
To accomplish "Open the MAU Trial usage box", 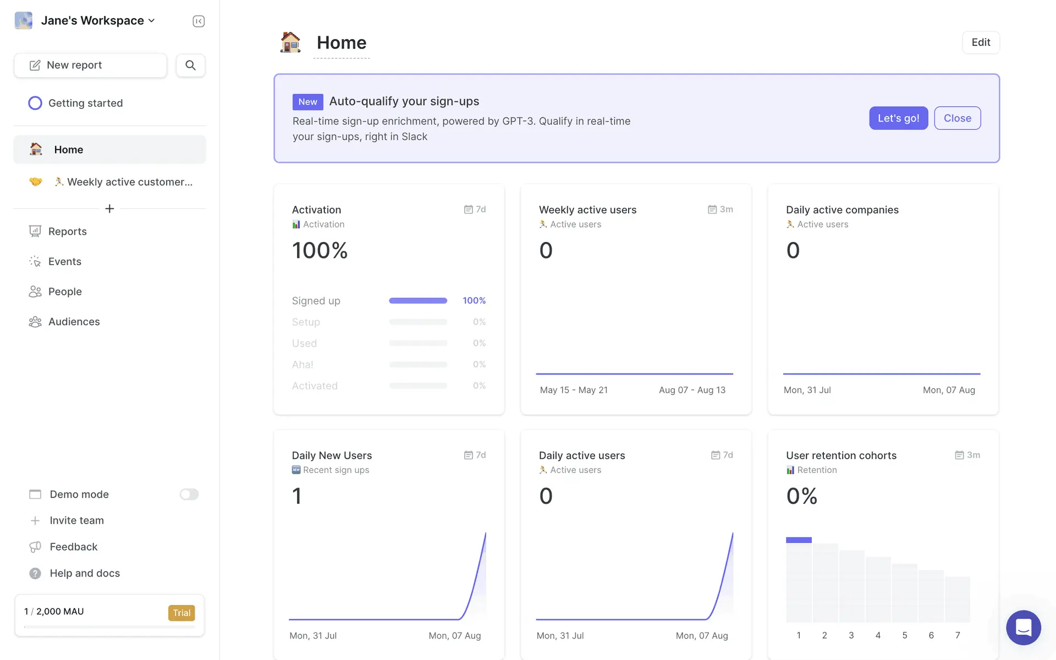I will pyautogui.click(x=109, y=615).
